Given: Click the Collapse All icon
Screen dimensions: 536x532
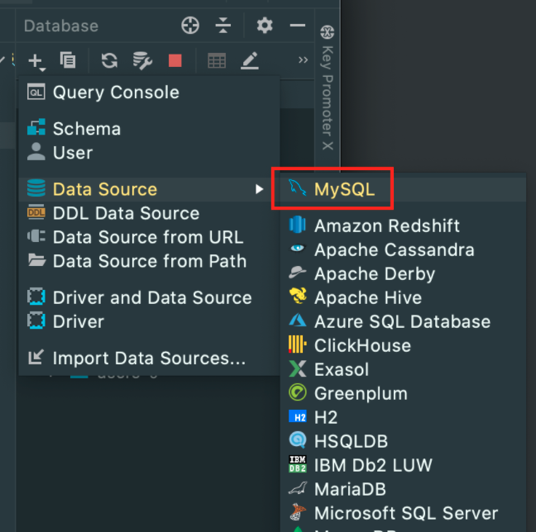Looking at the screenshot, I should [x=223, y=26].
